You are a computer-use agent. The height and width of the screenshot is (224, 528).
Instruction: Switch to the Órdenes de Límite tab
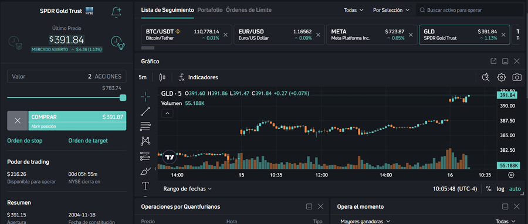[x=249, y=10]
